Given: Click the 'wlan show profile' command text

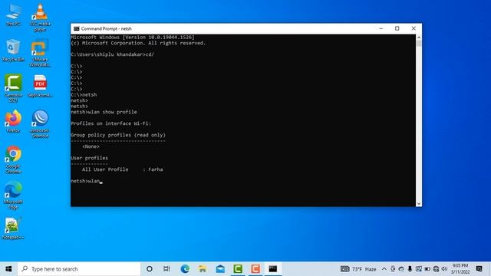Looking at the screenshot, I should pos(113,112).
